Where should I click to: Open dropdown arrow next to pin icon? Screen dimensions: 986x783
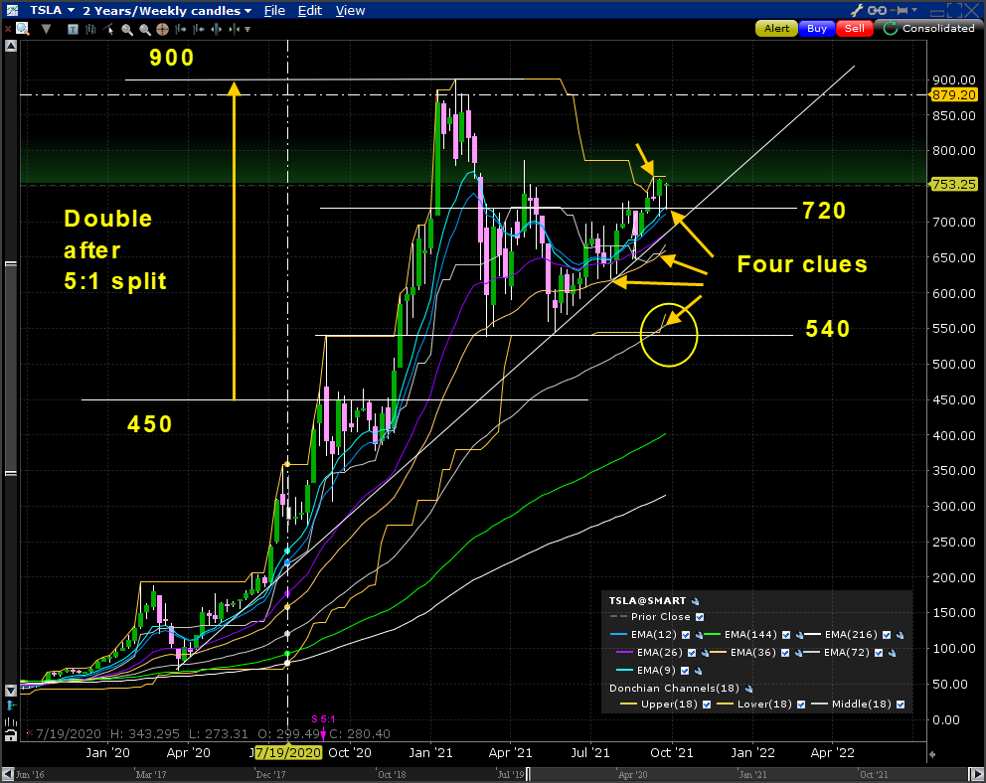pyautogui.click(x=915, y=10)
